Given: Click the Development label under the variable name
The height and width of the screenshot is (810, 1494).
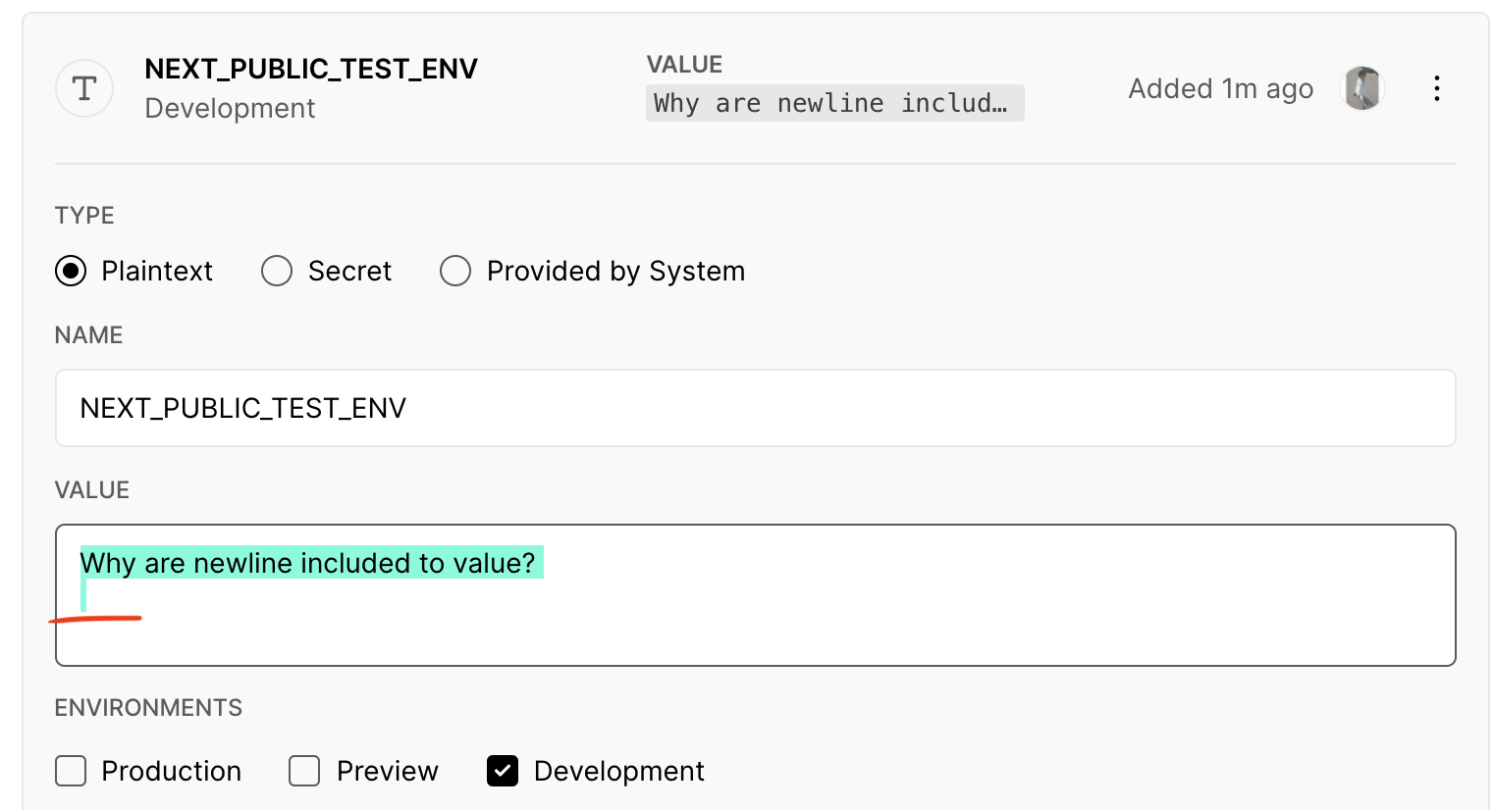Looking at the screenshot, I should click(x=230, y=109).
